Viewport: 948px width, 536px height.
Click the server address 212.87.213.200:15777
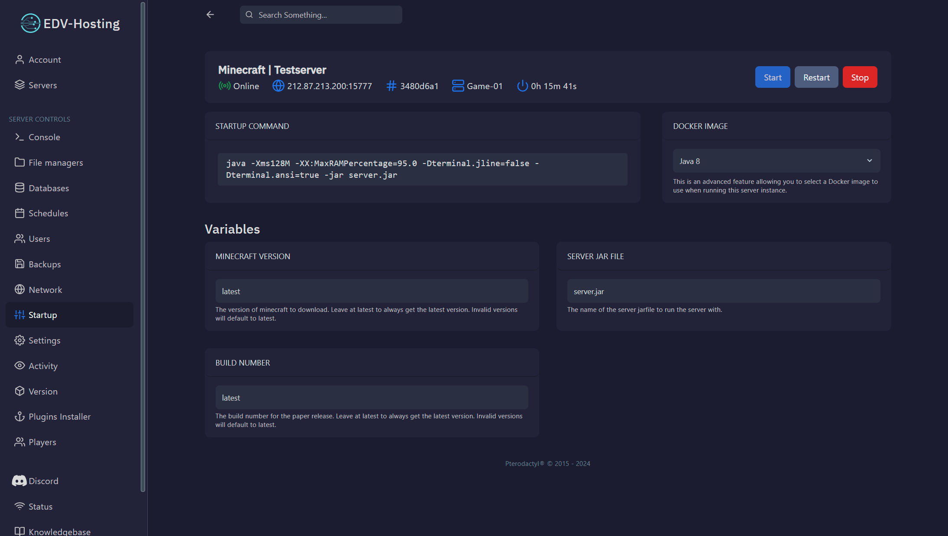[330, 86]
